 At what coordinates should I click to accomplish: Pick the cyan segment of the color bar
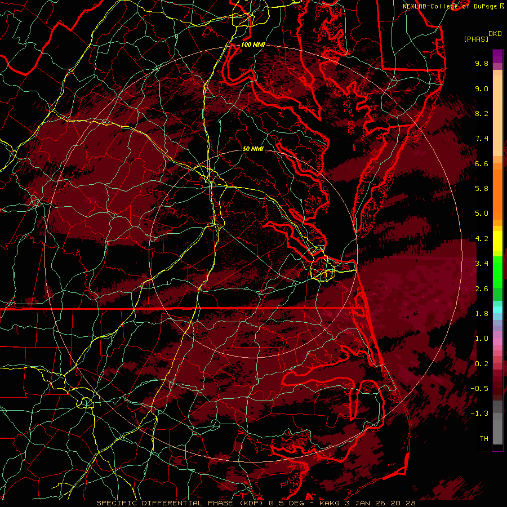point(497,310)
